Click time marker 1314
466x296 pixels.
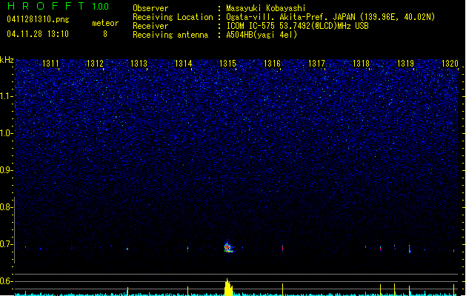coord(184,63)
